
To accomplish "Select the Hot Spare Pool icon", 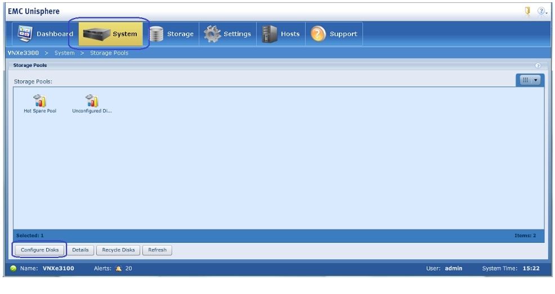I will pyautogui.click(x=39, y=100).
